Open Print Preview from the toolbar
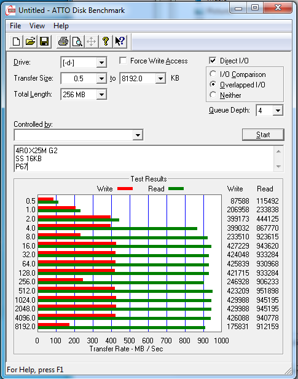 [x=77, y=42]
